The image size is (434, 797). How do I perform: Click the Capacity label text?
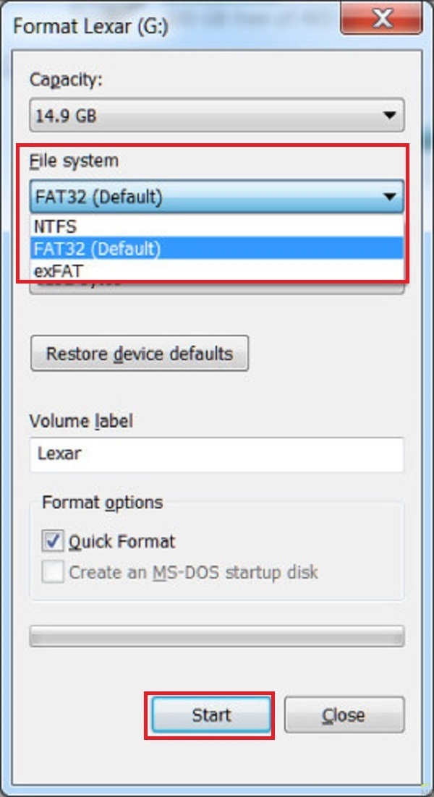pos(66,80)
